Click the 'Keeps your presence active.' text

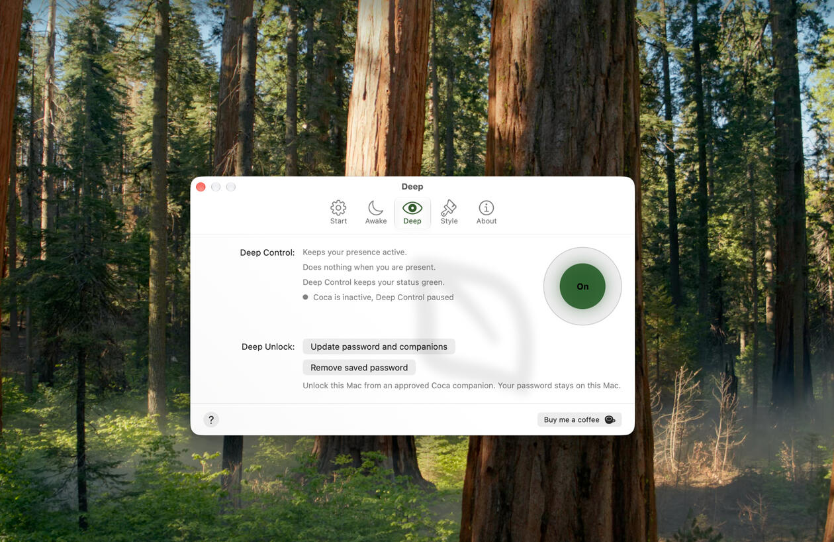[x=355, y=252]
